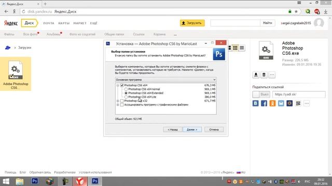Viewport: 332px width, 186px height.
Task: Select Photoshop CS6 x64 Extended option
Action: click(x=126, y=93)
